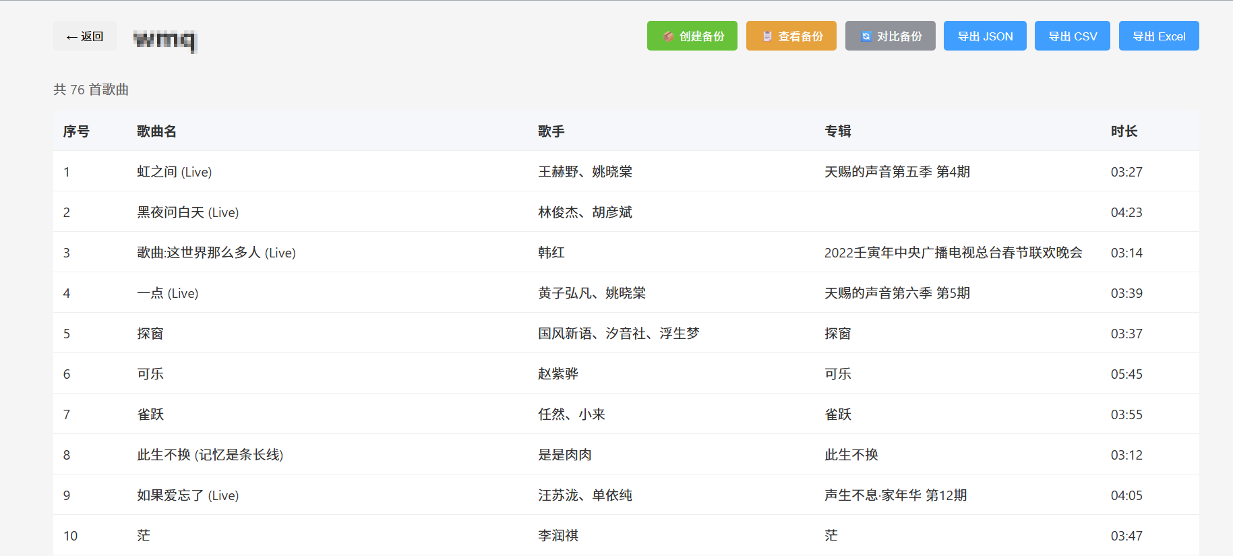Select the song 虹之间 (Live)
The width and height of the screenshot is (1233, 556).
point(174,172)
